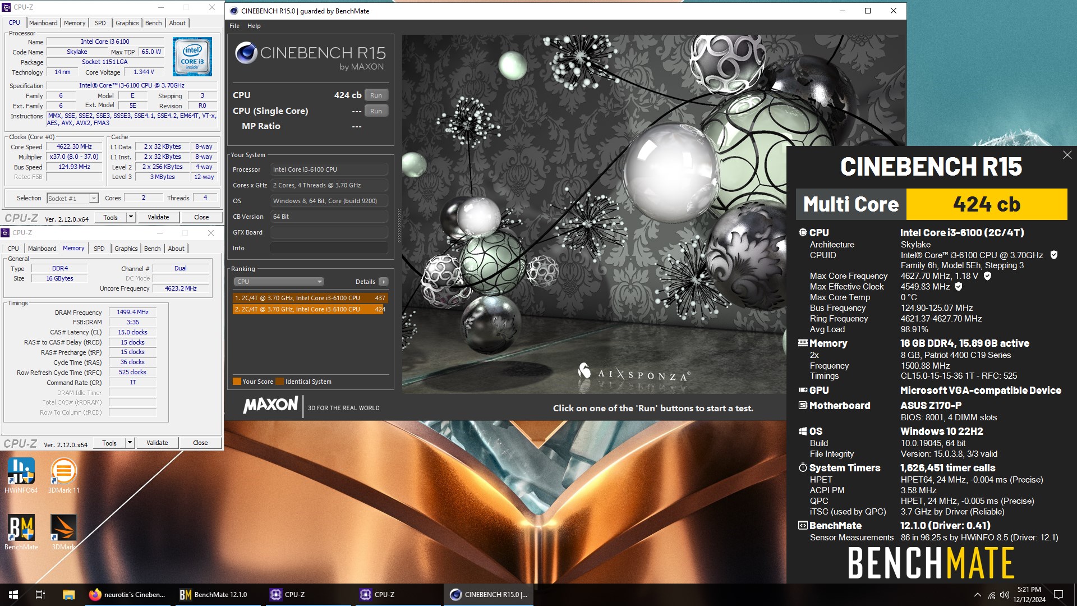Open network status tray icon
Screen dimensions: 1077x606
tap(992, 595)
